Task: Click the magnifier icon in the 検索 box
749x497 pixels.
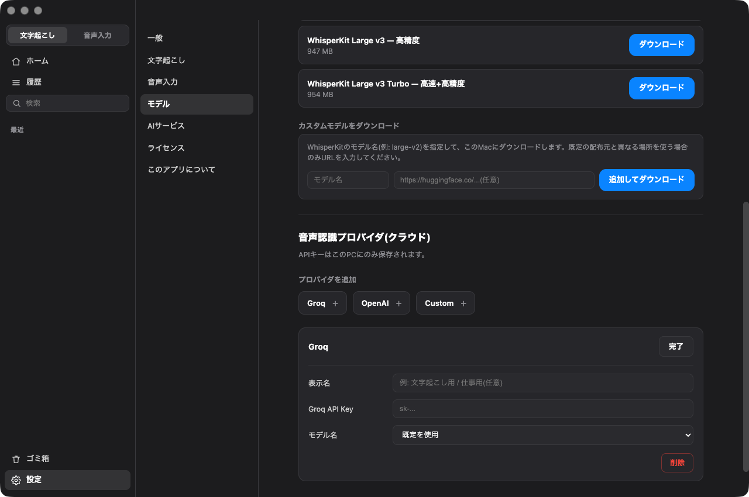Action: point(18,103)
